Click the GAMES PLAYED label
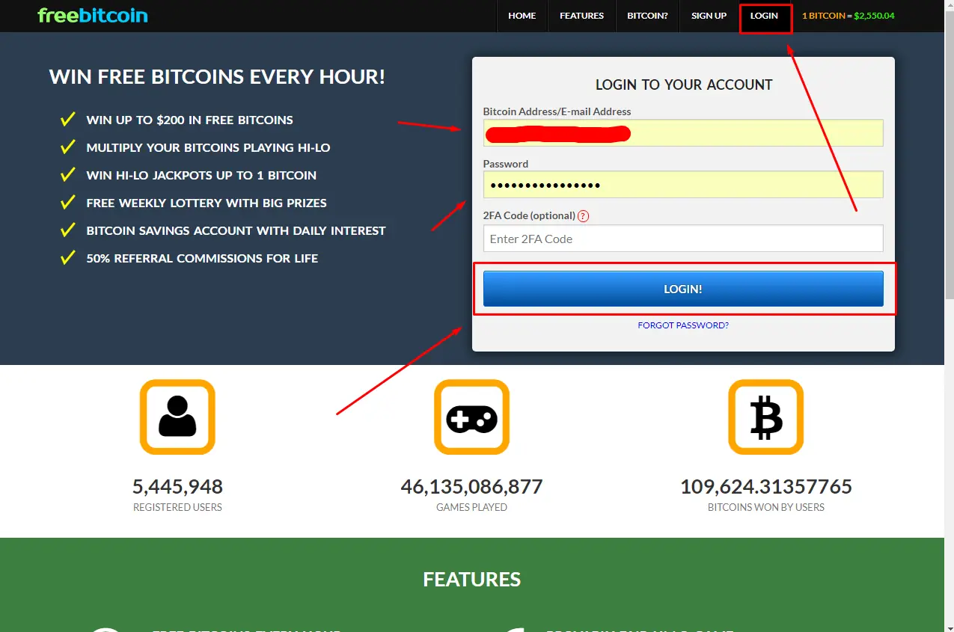954x632 pixels. (x=471, y=507)
